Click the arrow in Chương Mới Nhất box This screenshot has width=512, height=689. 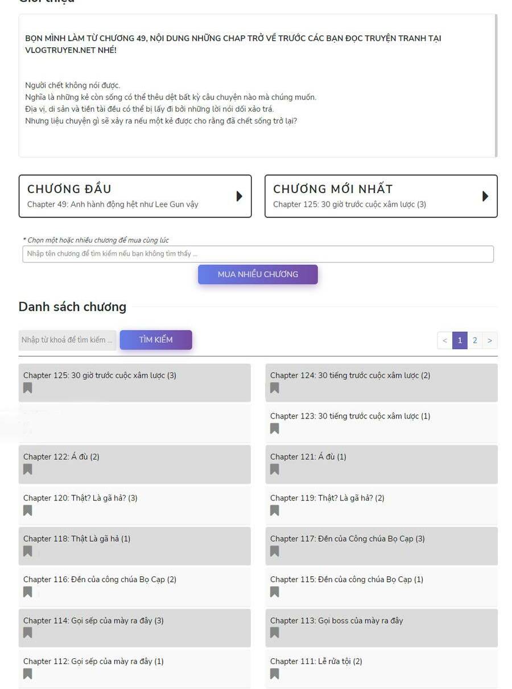tap(485, 196)
